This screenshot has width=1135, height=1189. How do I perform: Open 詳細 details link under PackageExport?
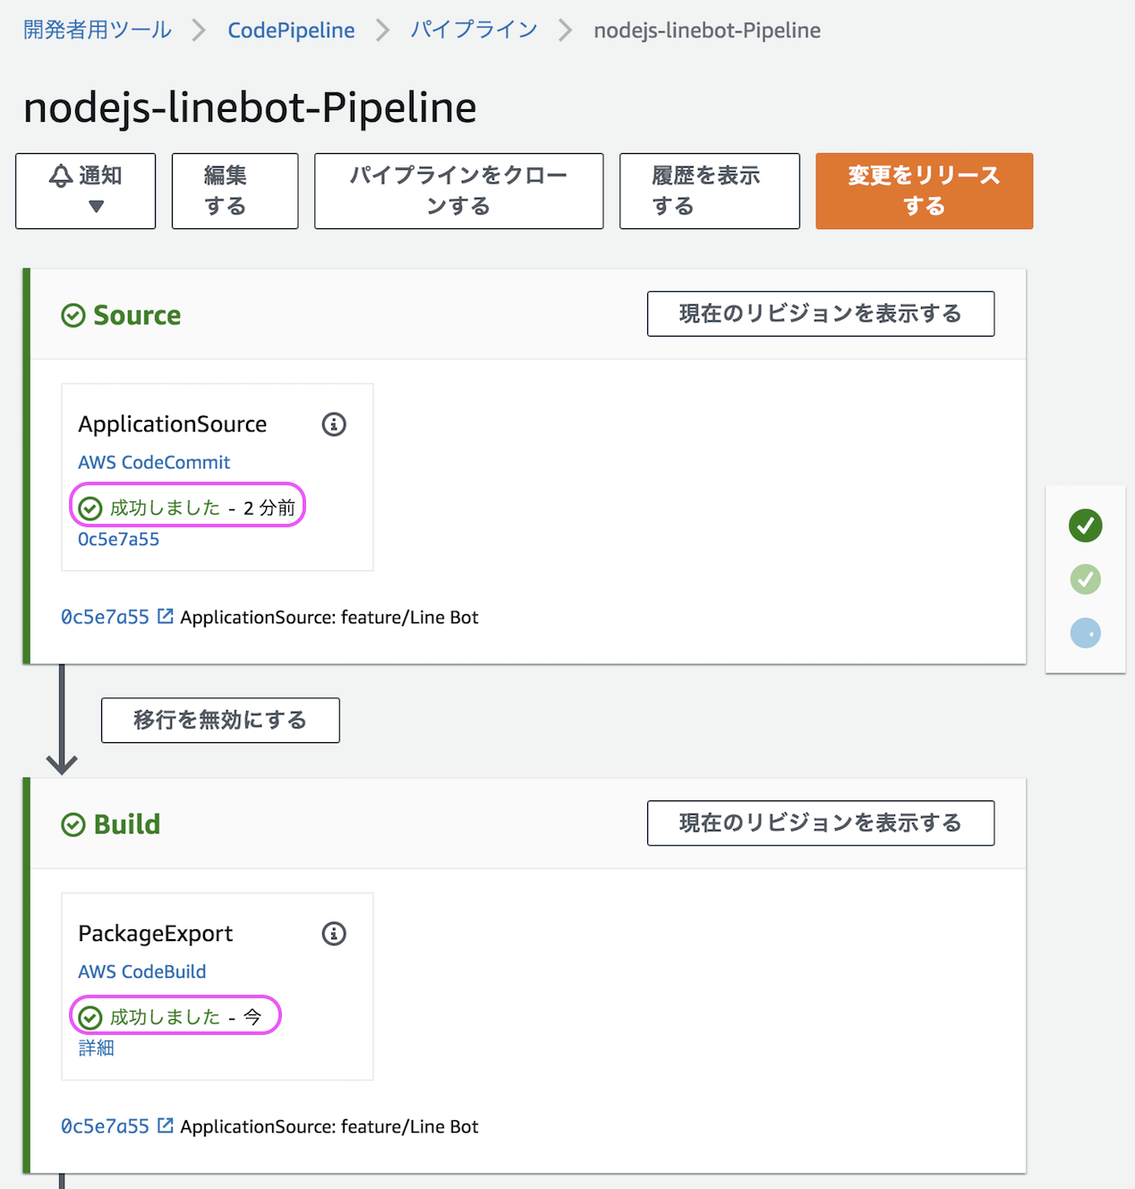click(97, 1048)
